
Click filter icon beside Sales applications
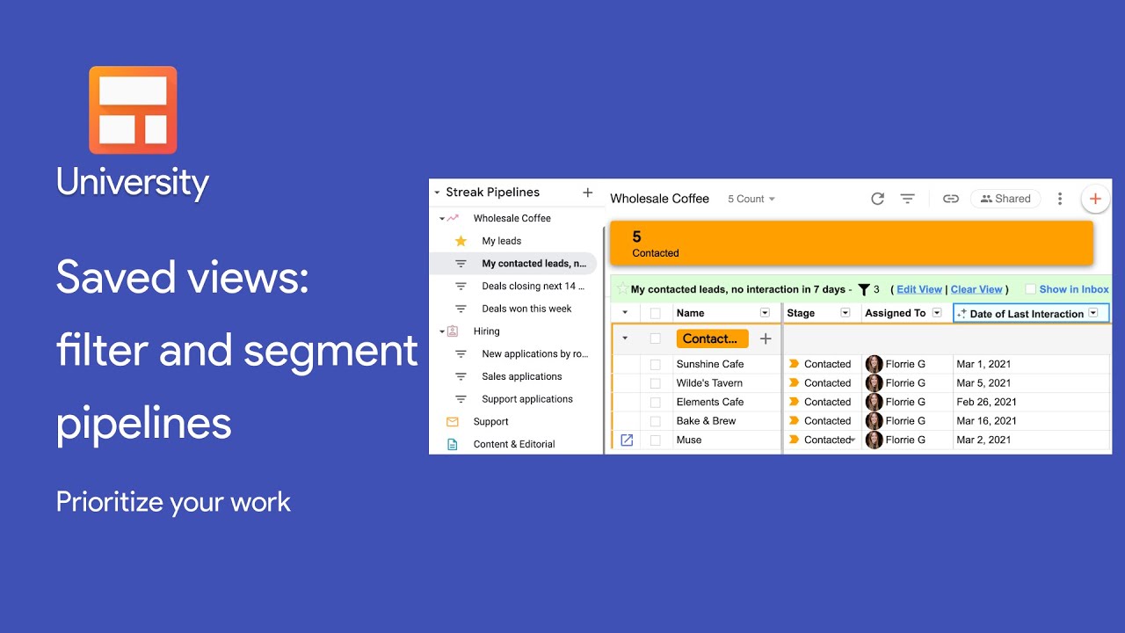[461, 376]
